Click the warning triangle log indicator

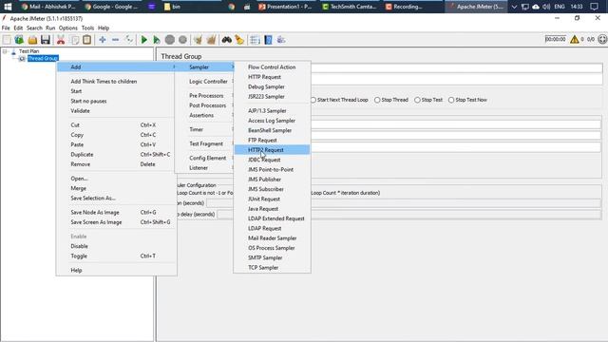(x=574, y=39)
